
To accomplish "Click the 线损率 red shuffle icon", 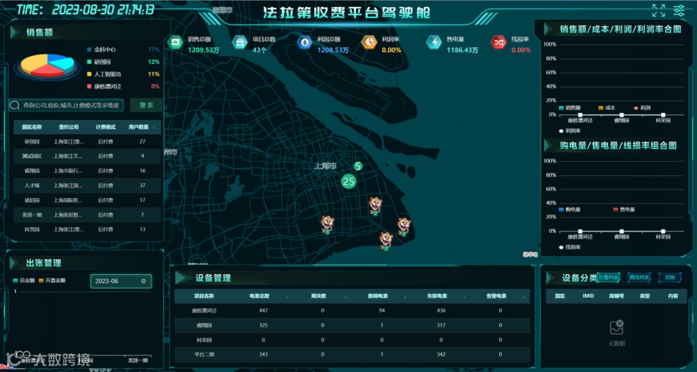I will tap(498, 43).
